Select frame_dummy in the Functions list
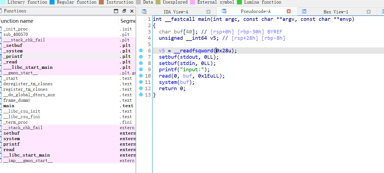The width and height of the screenshot is (384, 173). coord(68,100)
